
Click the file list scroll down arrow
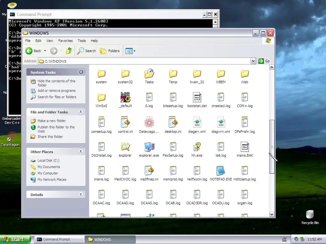pos(272,214)
